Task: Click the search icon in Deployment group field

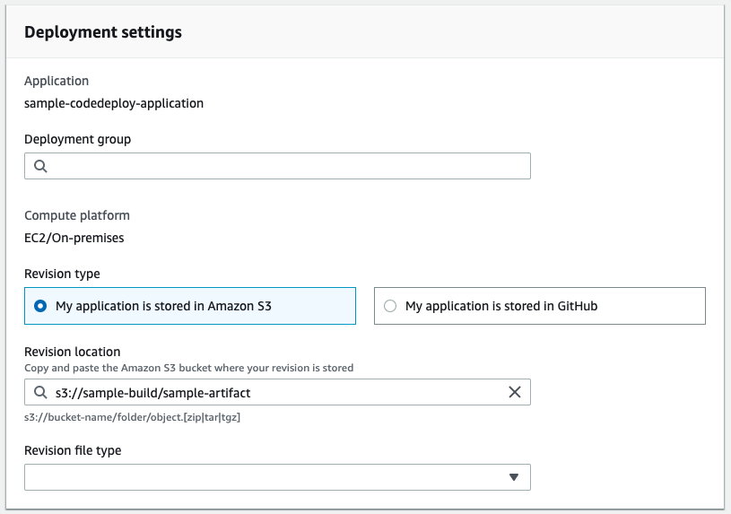Action: point(40,166)
